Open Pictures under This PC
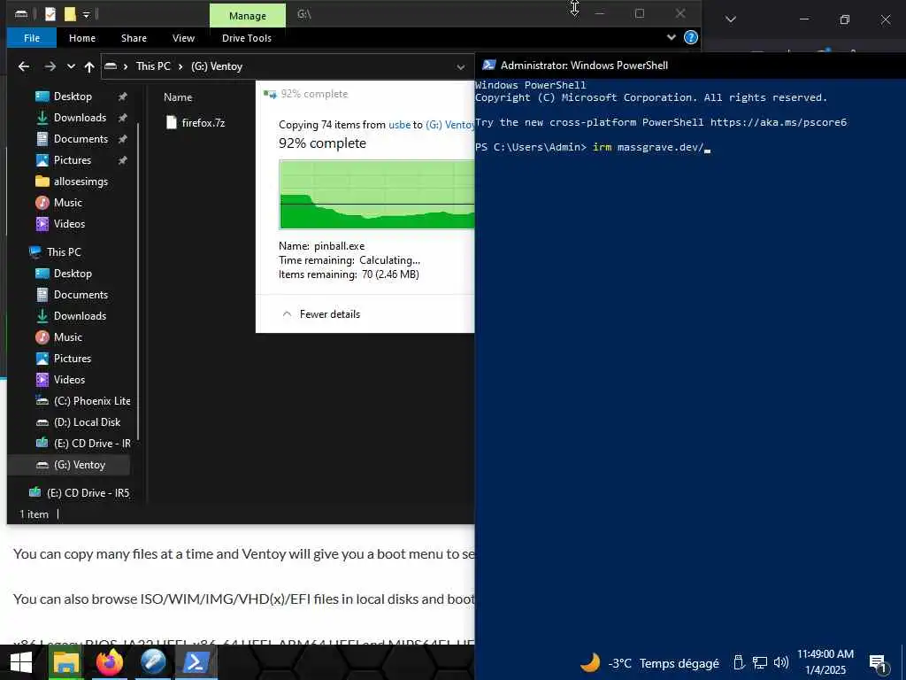 click(73, 359)
